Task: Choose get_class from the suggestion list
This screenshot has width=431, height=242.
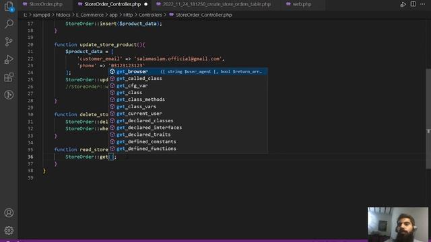Action: pyautogui.click(x=188, y=93)
